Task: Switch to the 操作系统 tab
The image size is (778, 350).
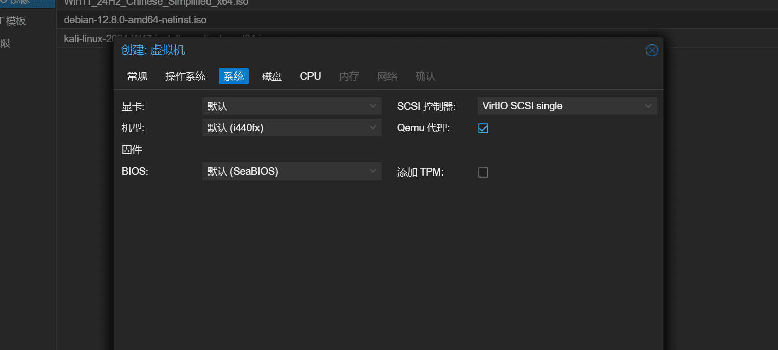Action: [185, 76]
